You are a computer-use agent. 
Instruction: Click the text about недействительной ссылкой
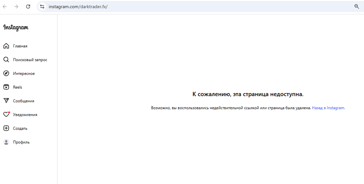[x=231, y=108]
